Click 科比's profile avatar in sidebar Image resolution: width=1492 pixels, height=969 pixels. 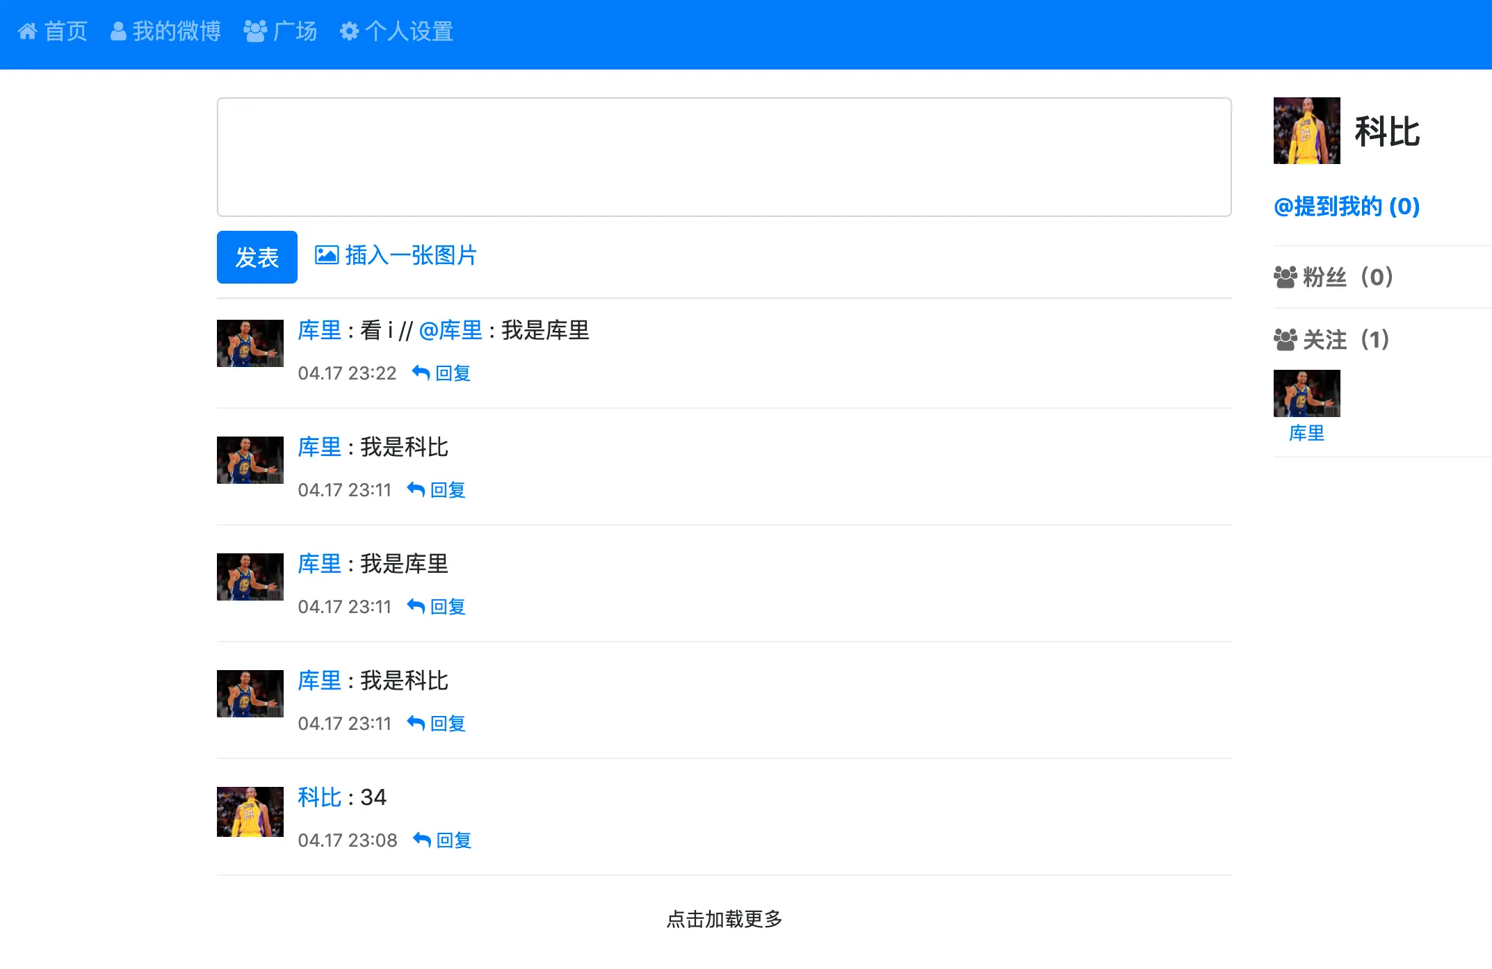click(x=1306, y=131)
